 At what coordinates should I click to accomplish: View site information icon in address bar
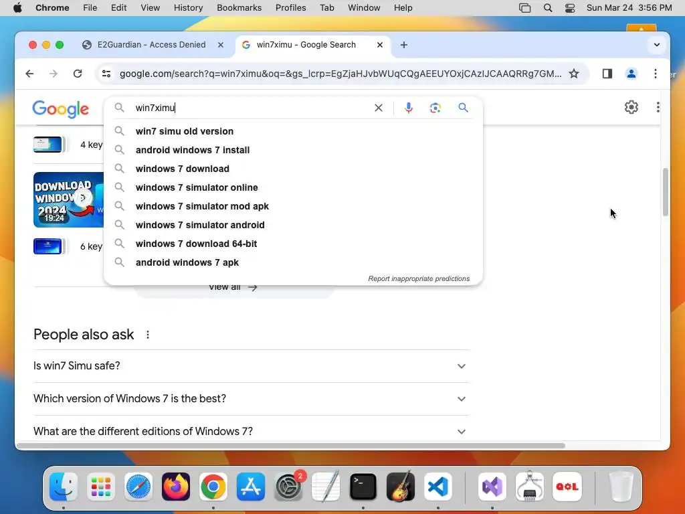click(106, 74)
